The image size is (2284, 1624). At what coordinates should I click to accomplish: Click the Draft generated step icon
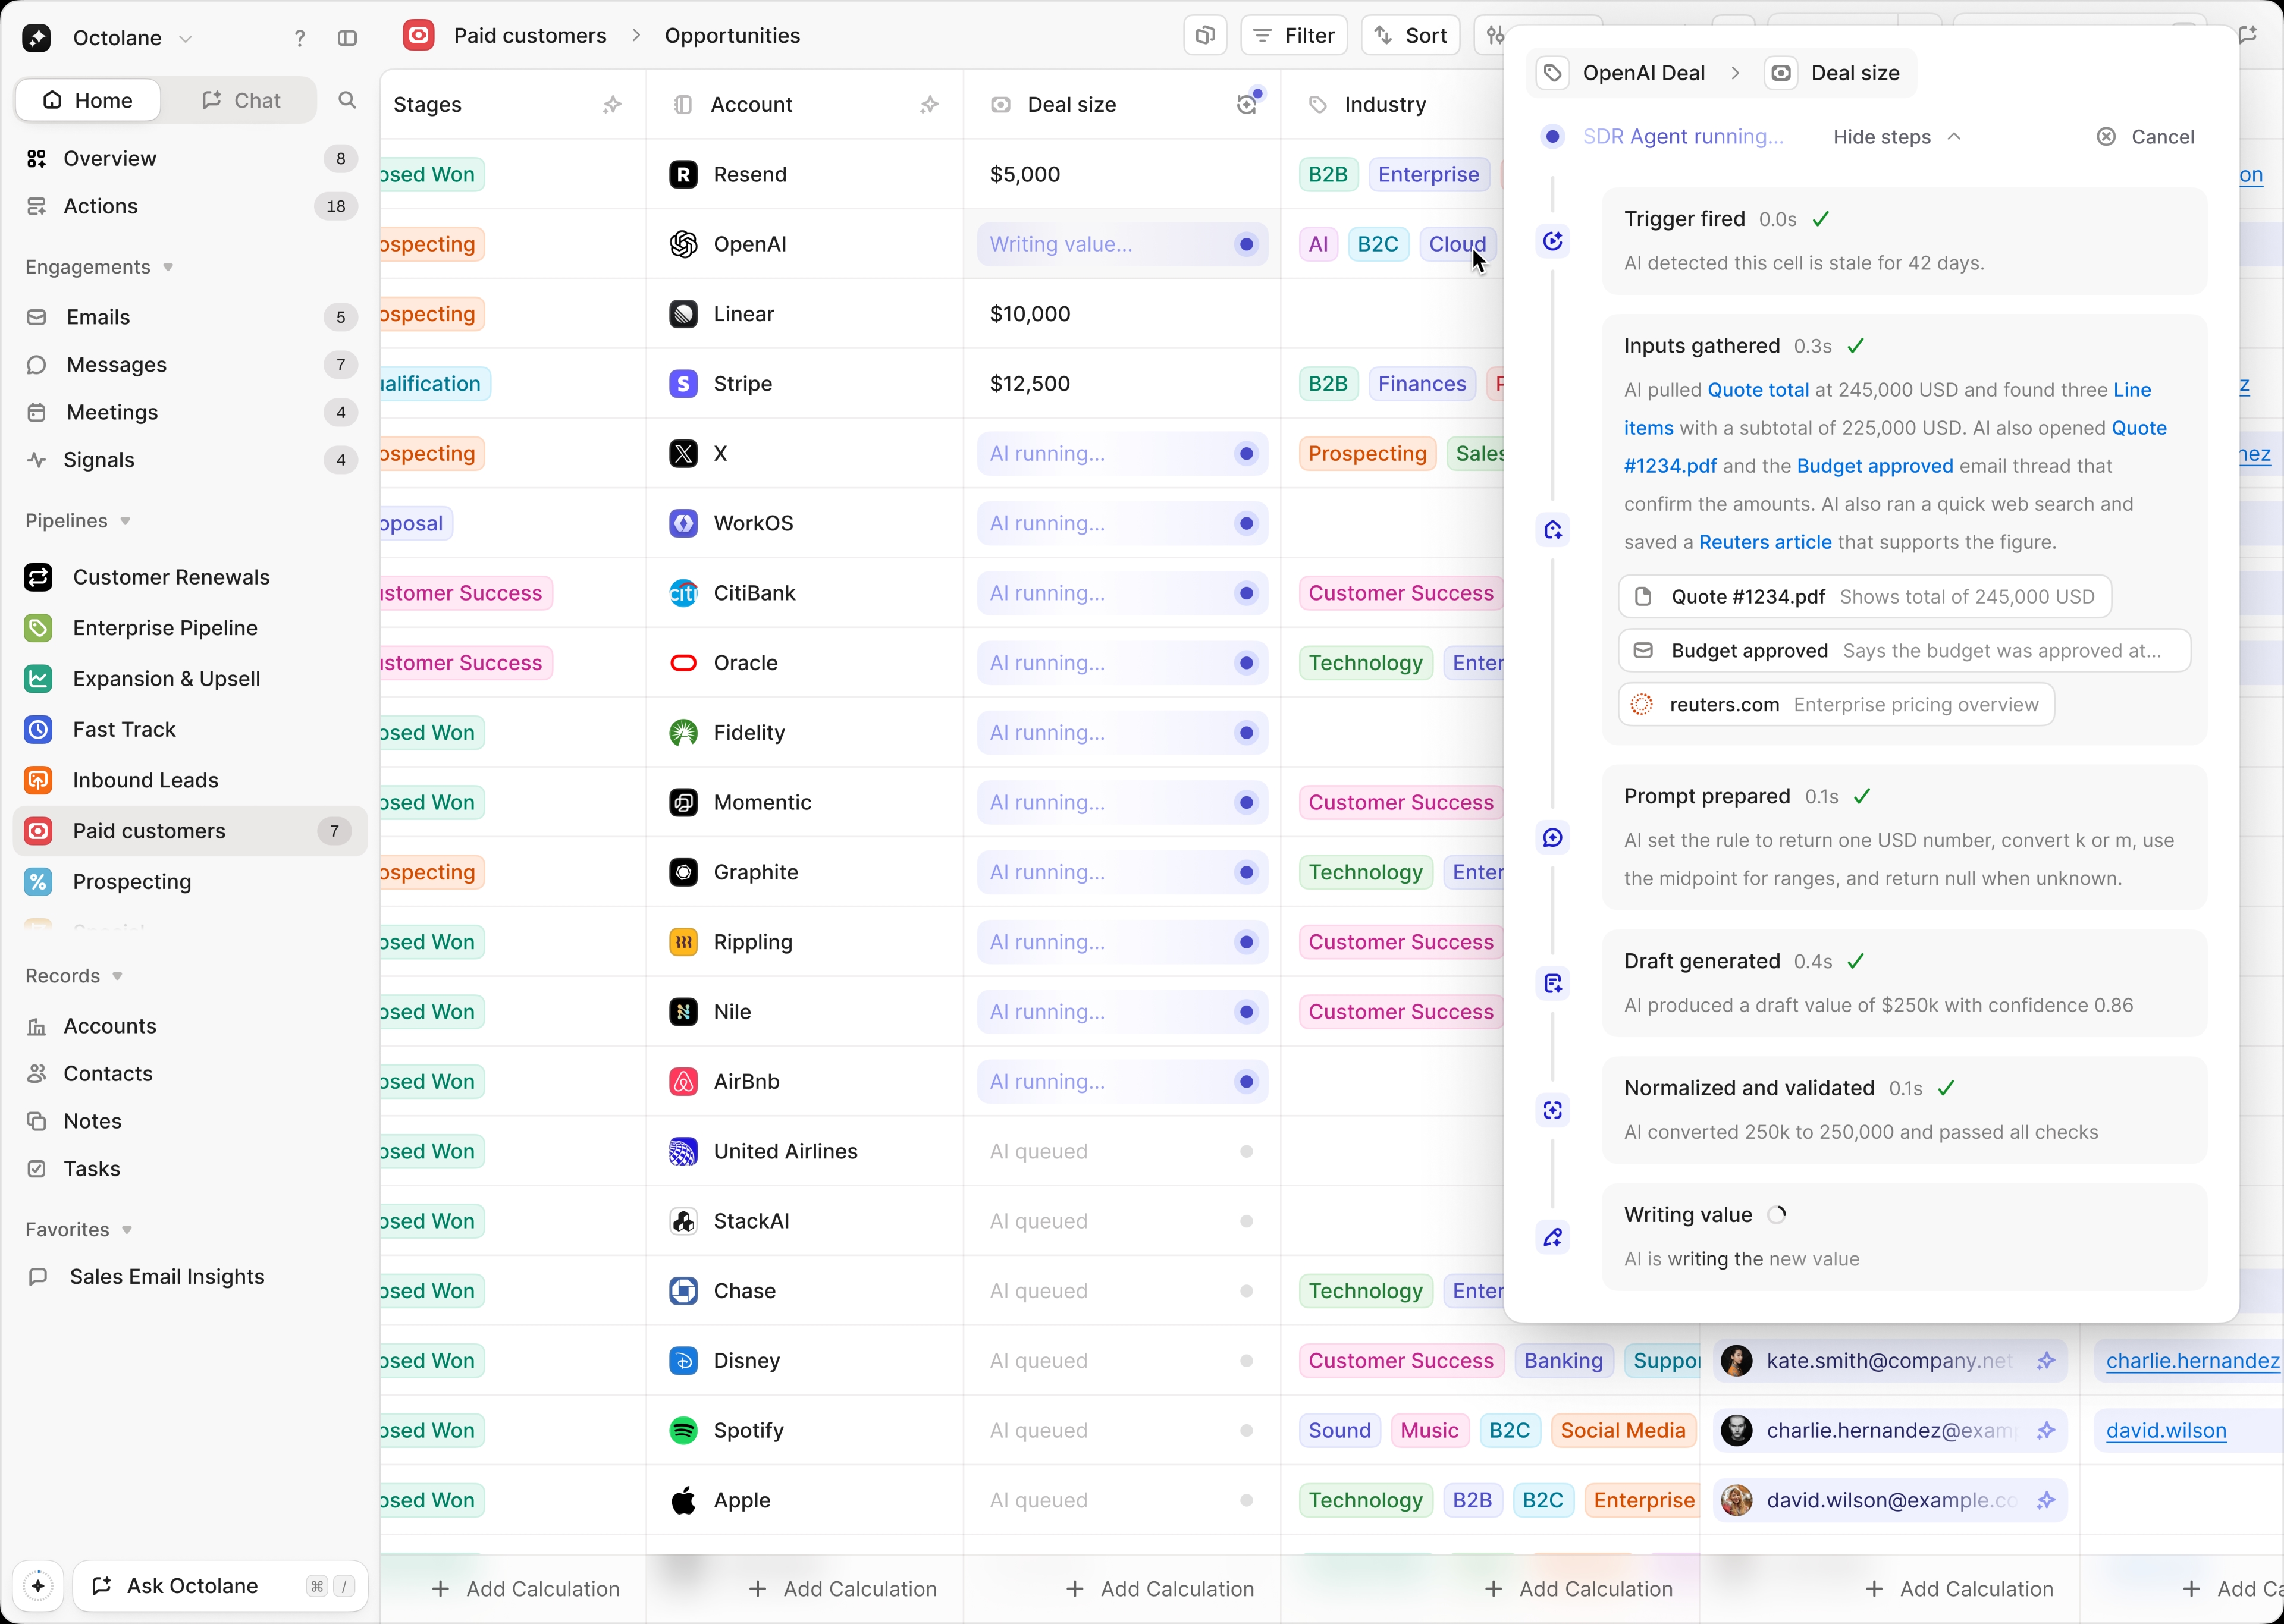pyautogui.click(x=1552, y=984)
